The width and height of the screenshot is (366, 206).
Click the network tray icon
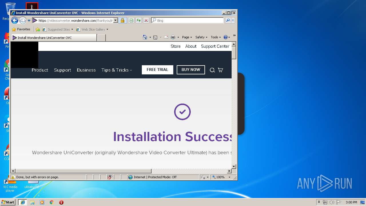pyautogui.click(x=325, y=202)
